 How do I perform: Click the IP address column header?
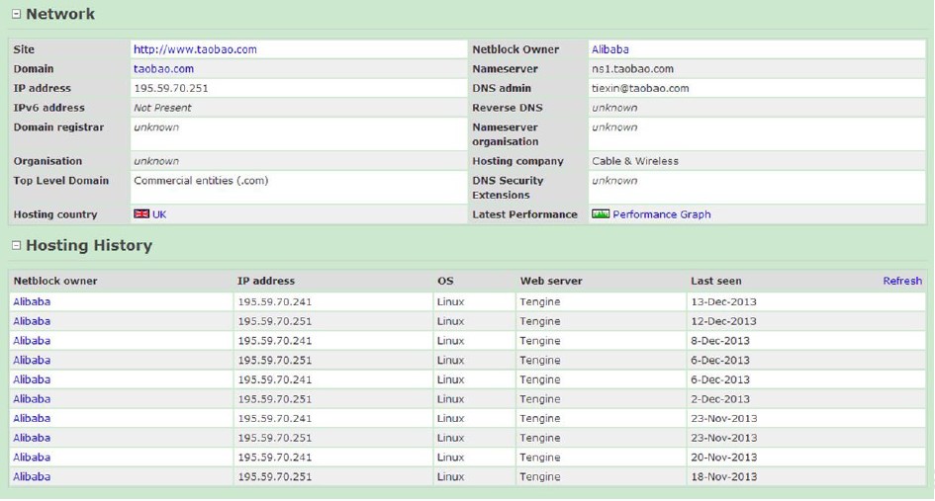tap(266, 281)
